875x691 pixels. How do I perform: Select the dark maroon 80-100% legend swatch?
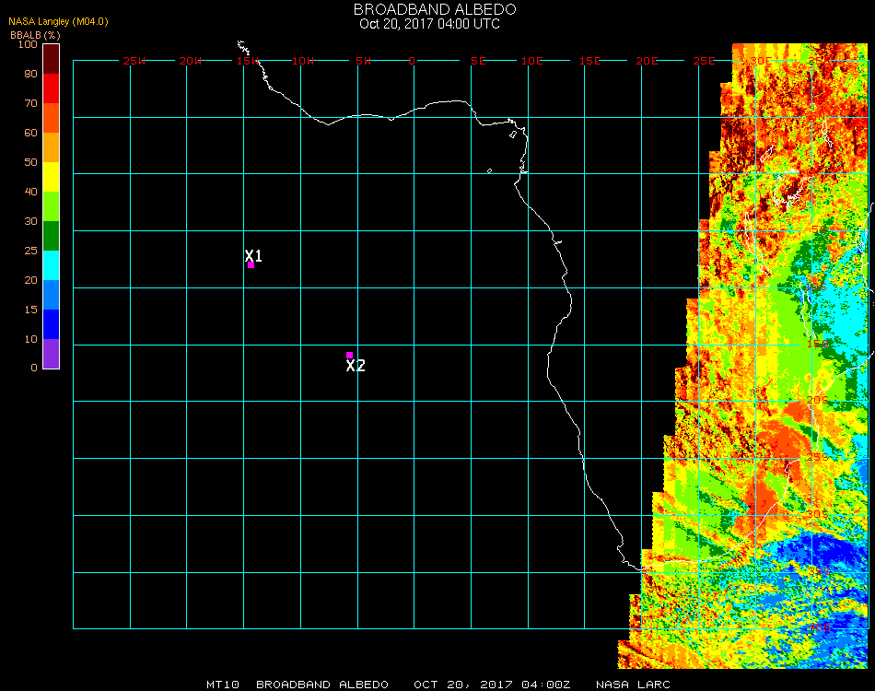point(51,59)
